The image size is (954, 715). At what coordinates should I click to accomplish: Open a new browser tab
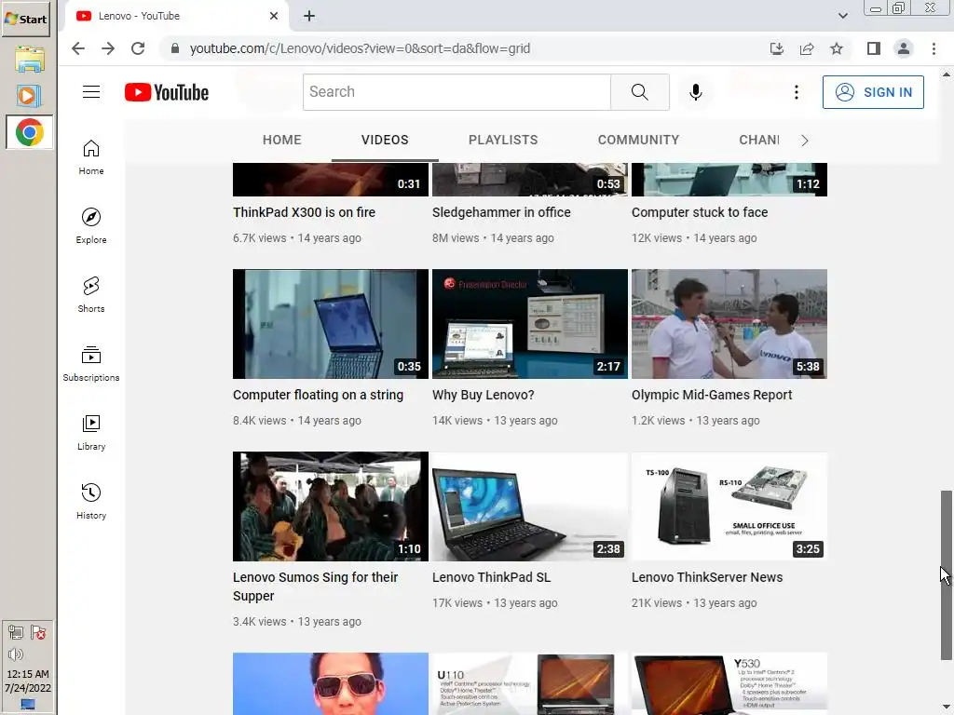click(309, 16)
